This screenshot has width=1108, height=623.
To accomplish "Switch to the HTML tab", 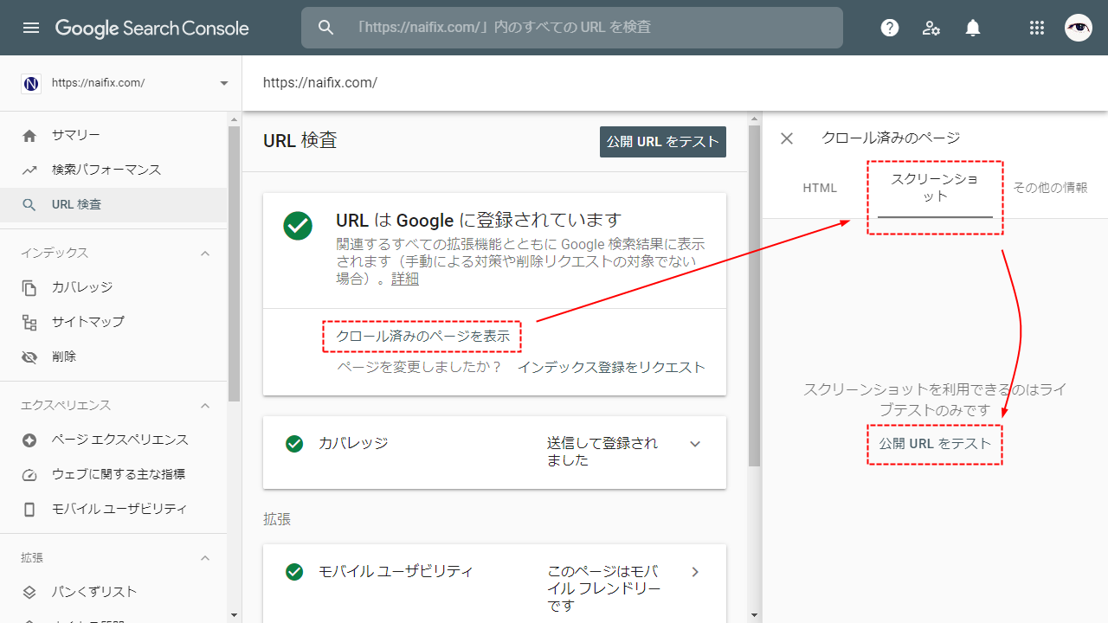I will (820, 188).
